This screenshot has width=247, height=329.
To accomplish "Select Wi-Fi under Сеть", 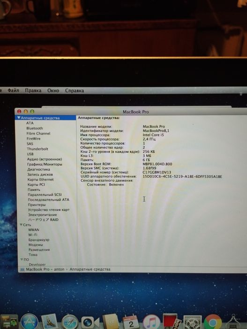I will pos(33,235).
